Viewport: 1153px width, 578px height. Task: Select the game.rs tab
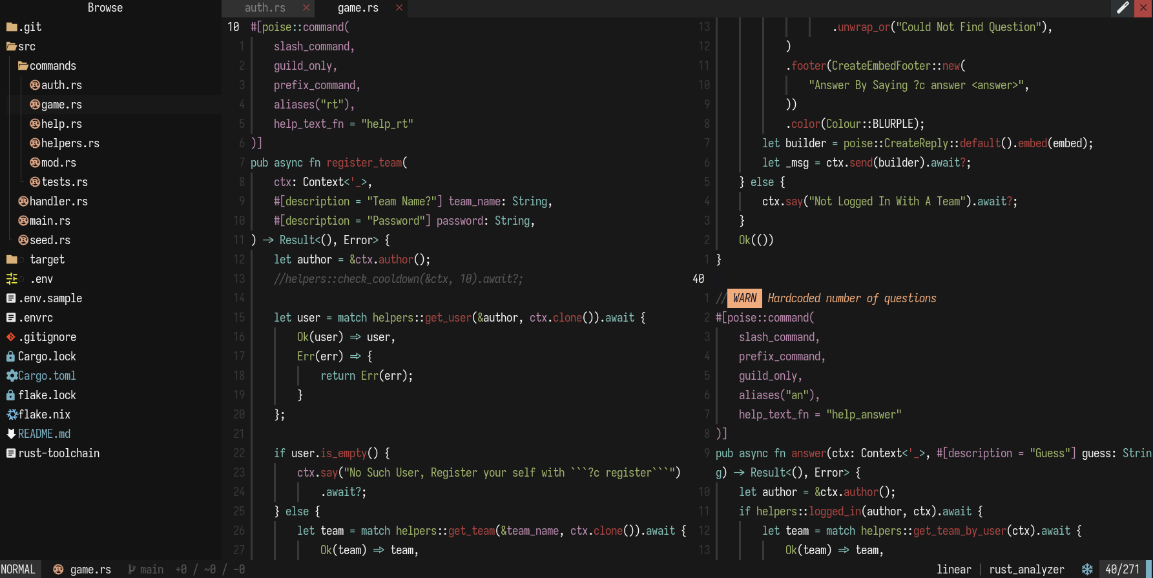(x=358, y=8)
